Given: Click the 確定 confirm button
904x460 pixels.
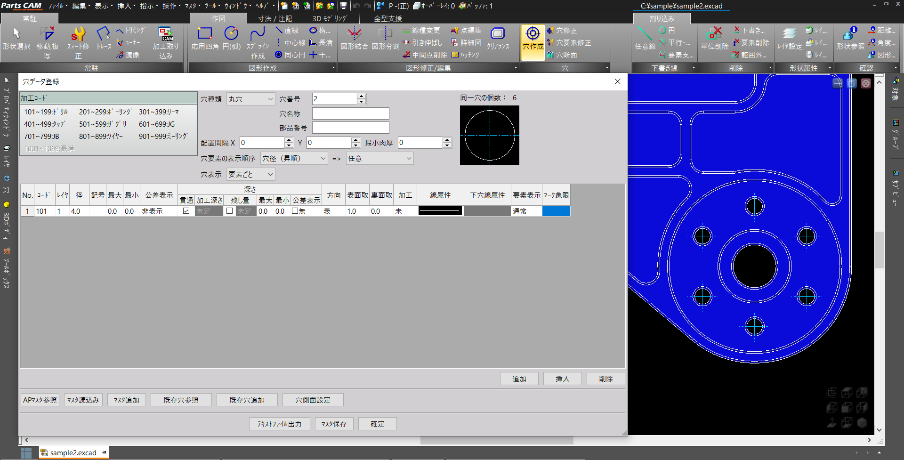Looking at the screenshot, I should [377, 424].
